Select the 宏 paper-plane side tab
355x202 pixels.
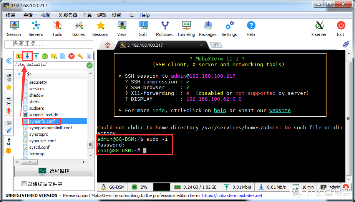point(8,126)
